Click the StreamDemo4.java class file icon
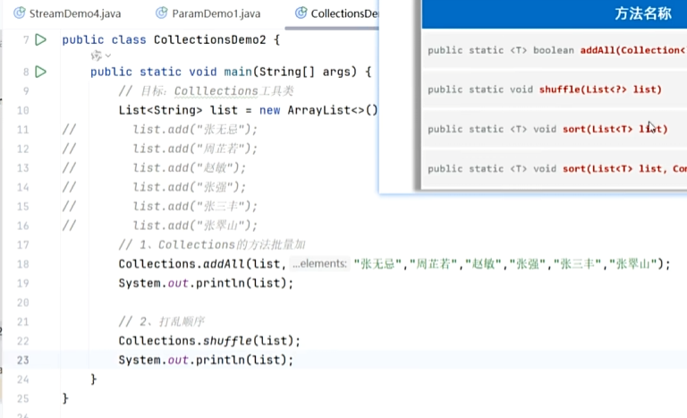687x418 pixels. coord(20,13)
